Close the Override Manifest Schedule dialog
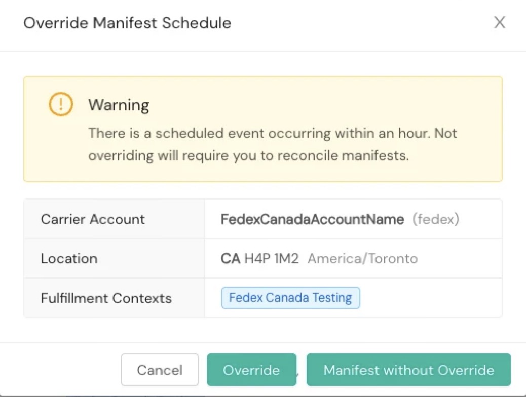Image resolution: width=526 pixels, height=397 pixels. (x=500, y=23)
